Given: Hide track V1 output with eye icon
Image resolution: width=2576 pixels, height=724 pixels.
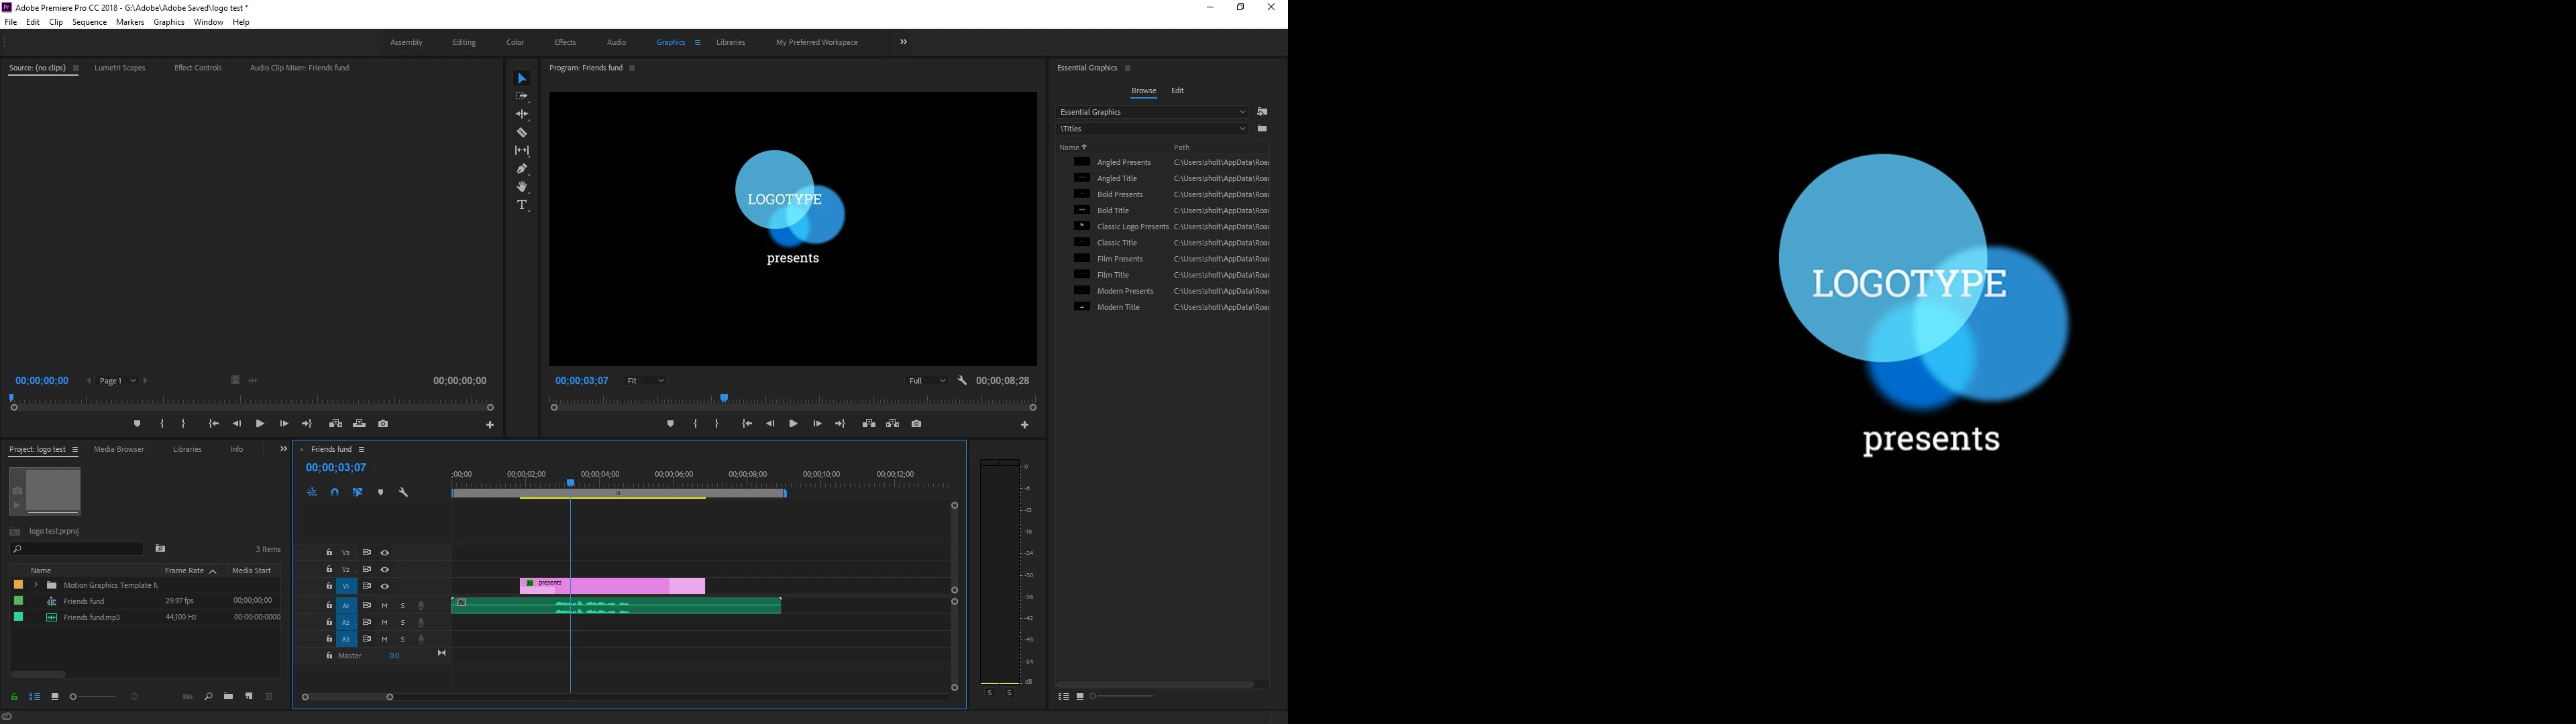Looking at the screenshot, I should tap(385, 586).
